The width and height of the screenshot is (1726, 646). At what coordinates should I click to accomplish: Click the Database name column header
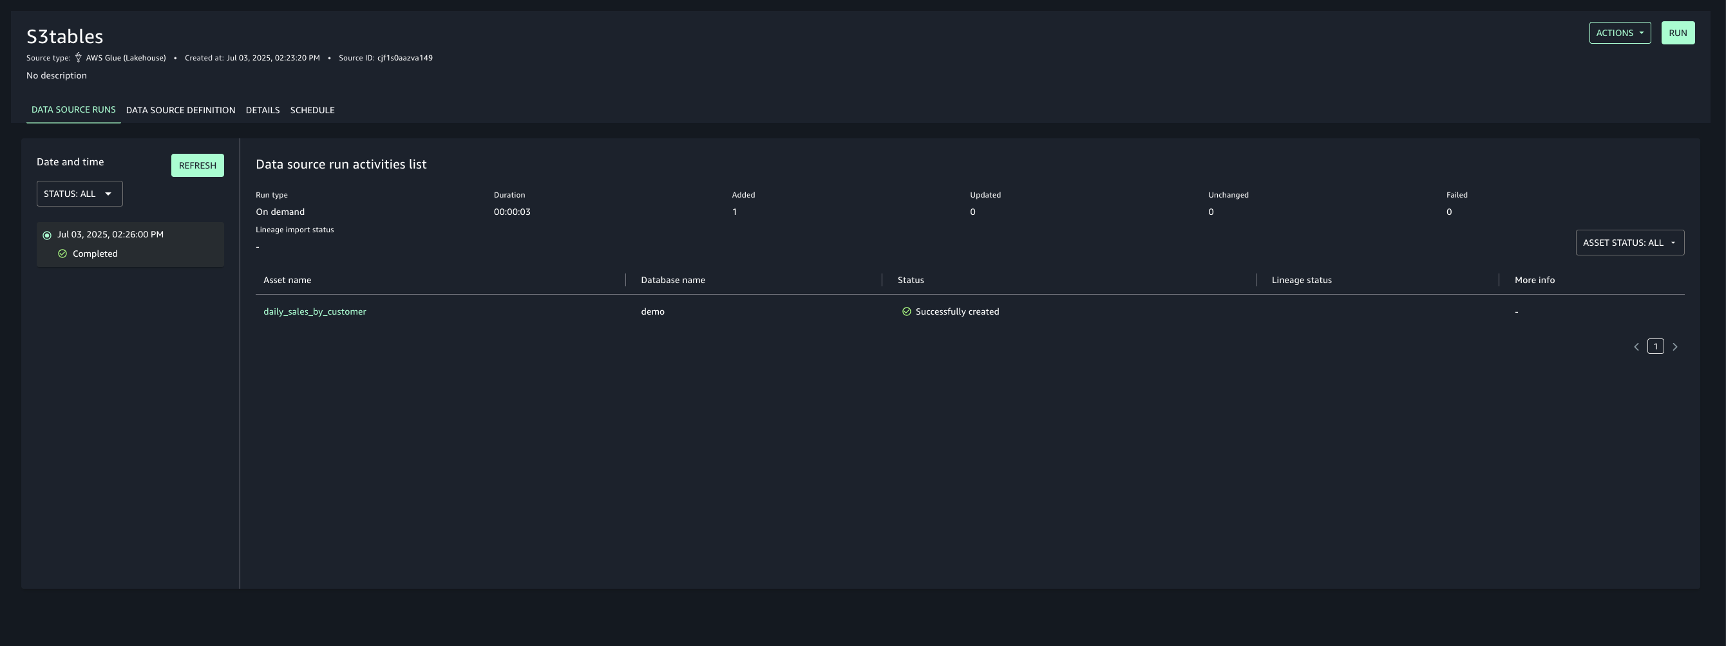(x=672, y=281)
